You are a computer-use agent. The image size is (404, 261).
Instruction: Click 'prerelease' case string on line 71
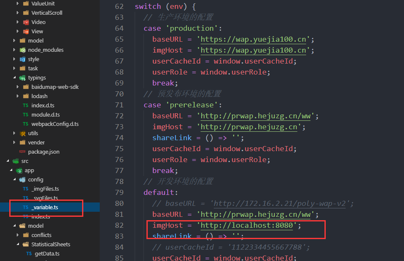coord(192,105)
